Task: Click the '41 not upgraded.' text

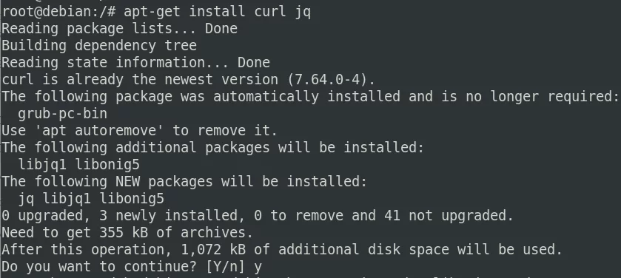Action: point(449,216)
